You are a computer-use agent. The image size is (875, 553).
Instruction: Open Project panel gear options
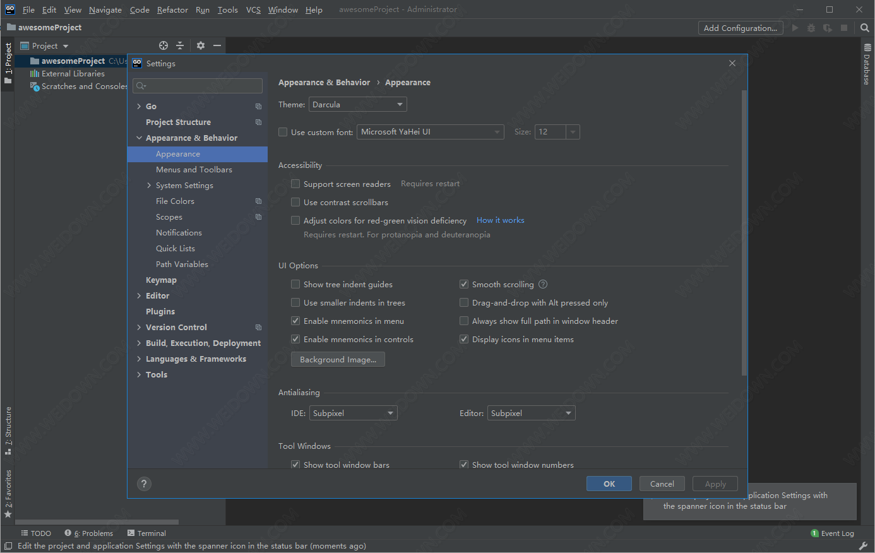(201, 45)
